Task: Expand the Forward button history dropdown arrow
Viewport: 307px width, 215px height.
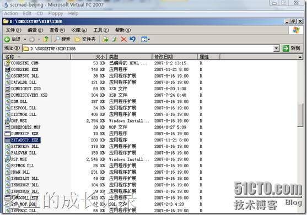Action: tap(39, 40)
